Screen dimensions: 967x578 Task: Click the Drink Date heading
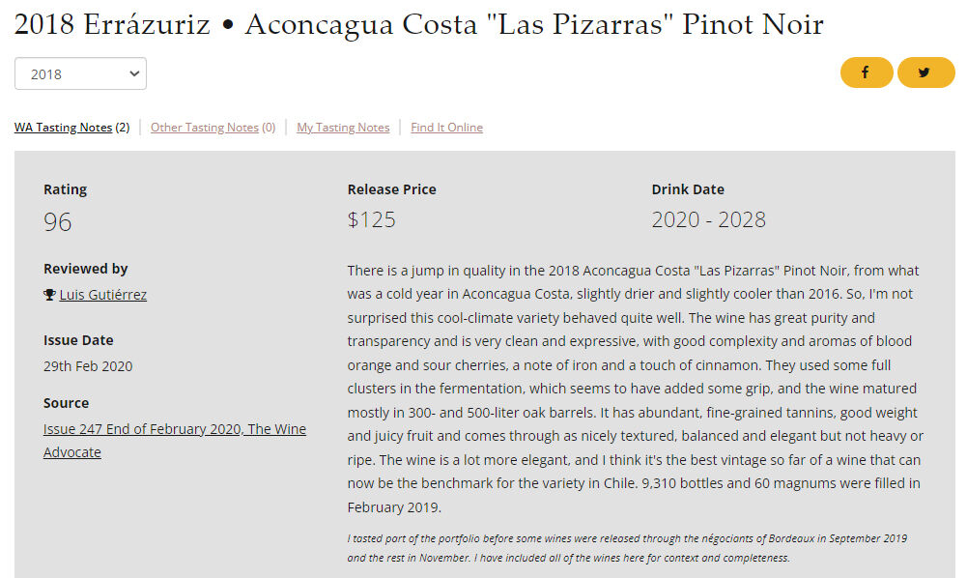point(687,189)
